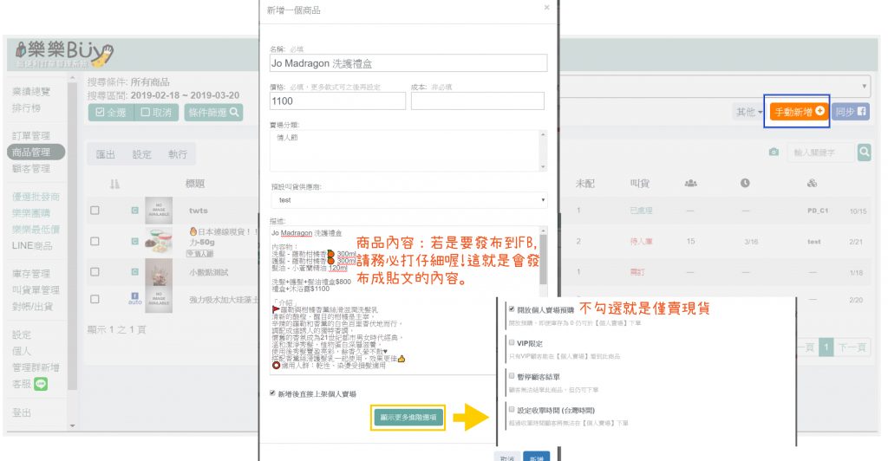888x461 pixels.
Task: Click the boxes column header icon
Action: click(812, 183)
